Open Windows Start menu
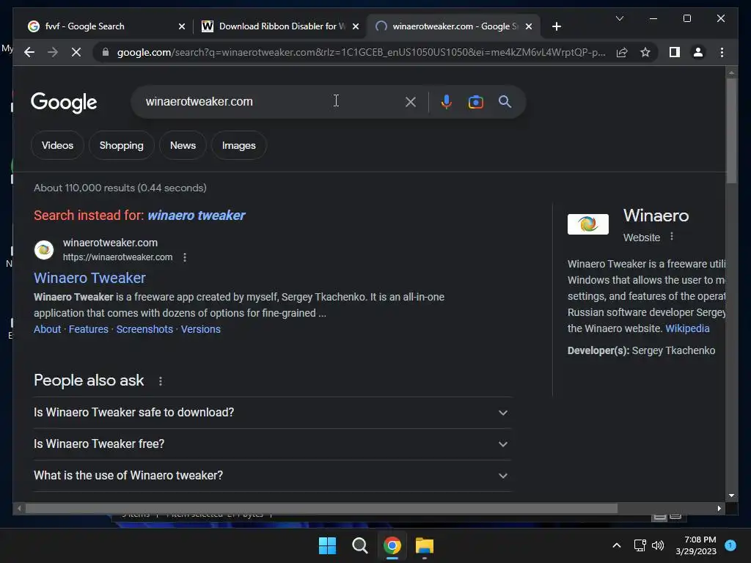This screenshot has height=563, width=751. coord(327,545)
